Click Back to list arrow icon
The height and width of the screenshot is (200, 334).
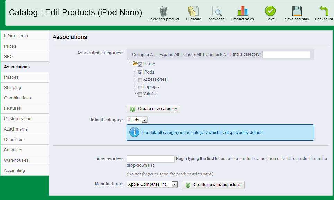point(324,11)
